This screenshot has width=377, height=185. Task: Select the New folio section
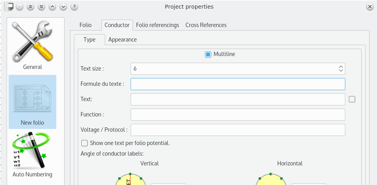[32, 102]
